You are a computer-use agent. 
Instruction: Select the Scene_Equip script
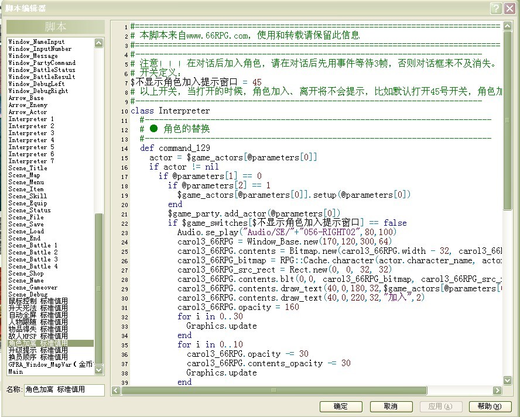pyautogui.click(x=28, y=204)
